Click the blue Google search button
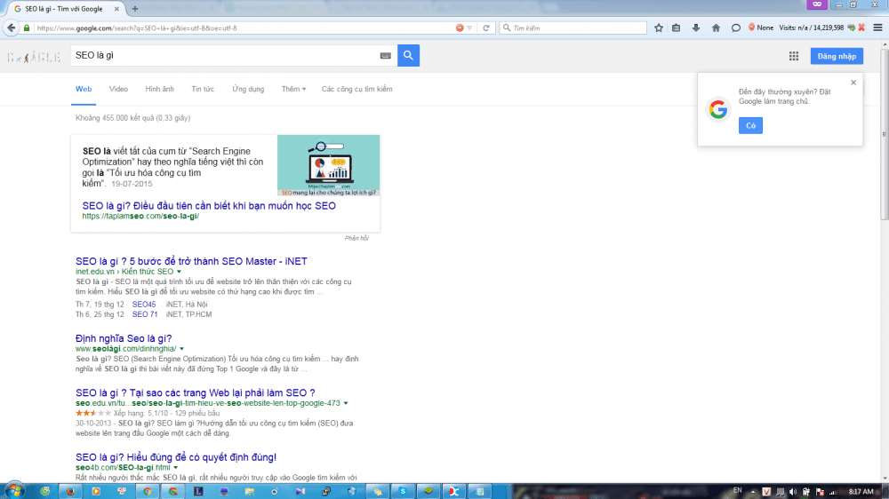Screen dimensions: 889x499 coord(408,56)
